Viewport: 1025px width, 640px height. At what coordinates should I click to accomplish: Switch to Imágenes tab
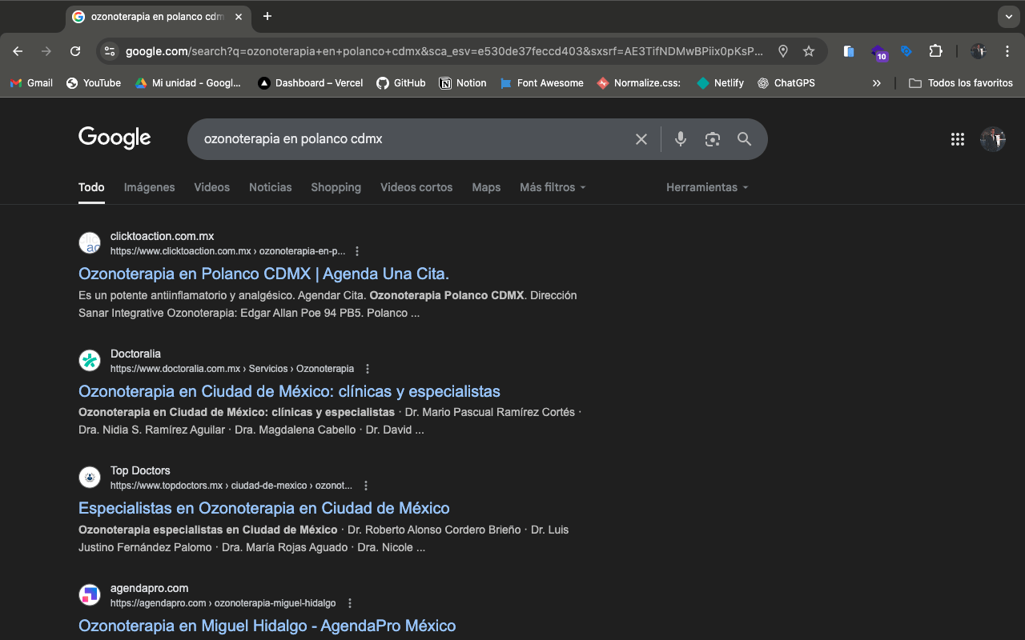point(149,187)
